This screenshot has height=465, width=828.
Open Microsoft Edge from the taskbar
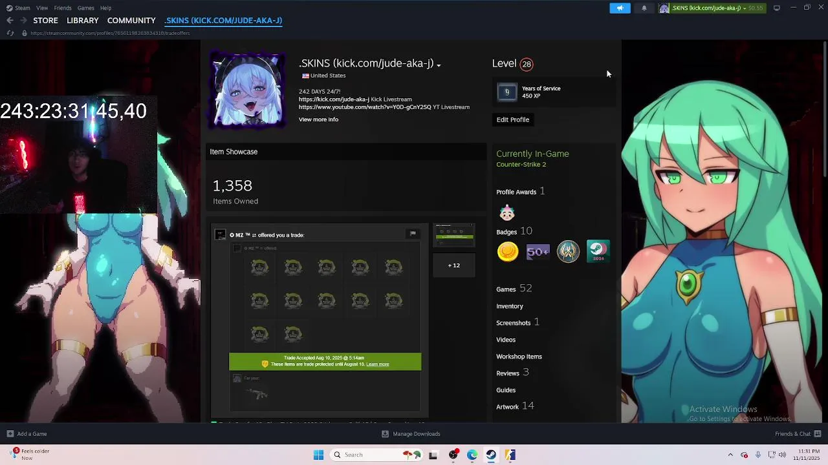tap(472, 455)
